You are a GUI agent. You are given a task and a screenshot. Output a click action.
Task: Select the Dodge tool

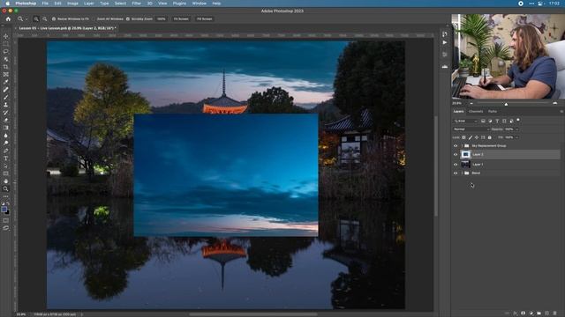pos(6,143)
